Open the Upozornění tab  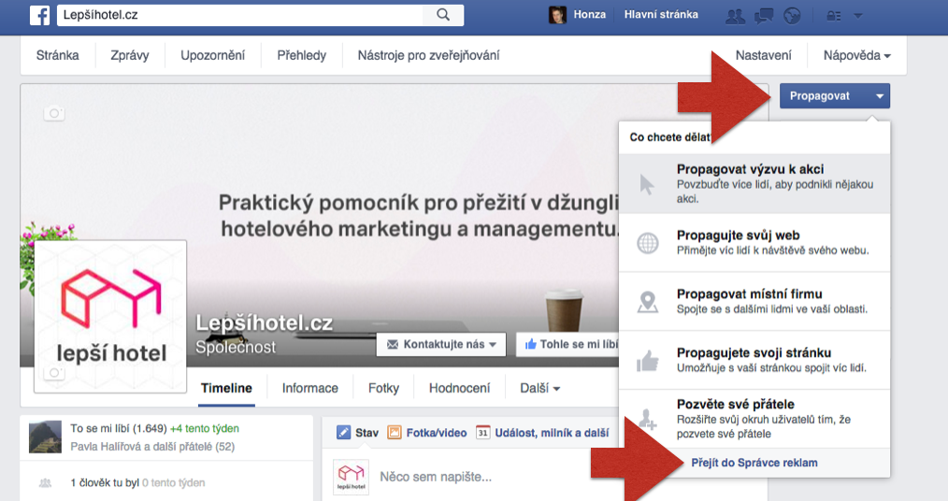pos(213,55)
